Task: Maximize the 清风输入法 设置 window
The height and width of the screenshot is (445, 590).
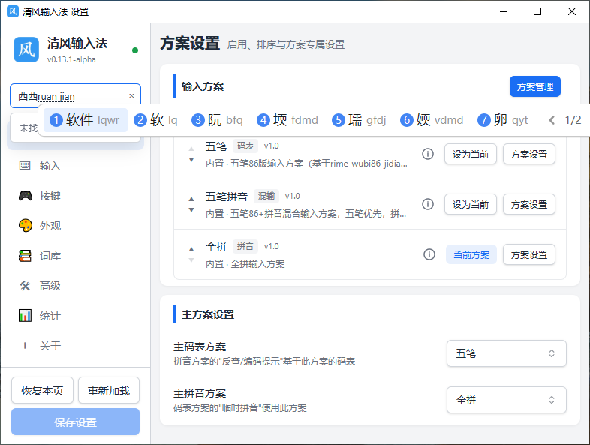Action: (537, 11)
